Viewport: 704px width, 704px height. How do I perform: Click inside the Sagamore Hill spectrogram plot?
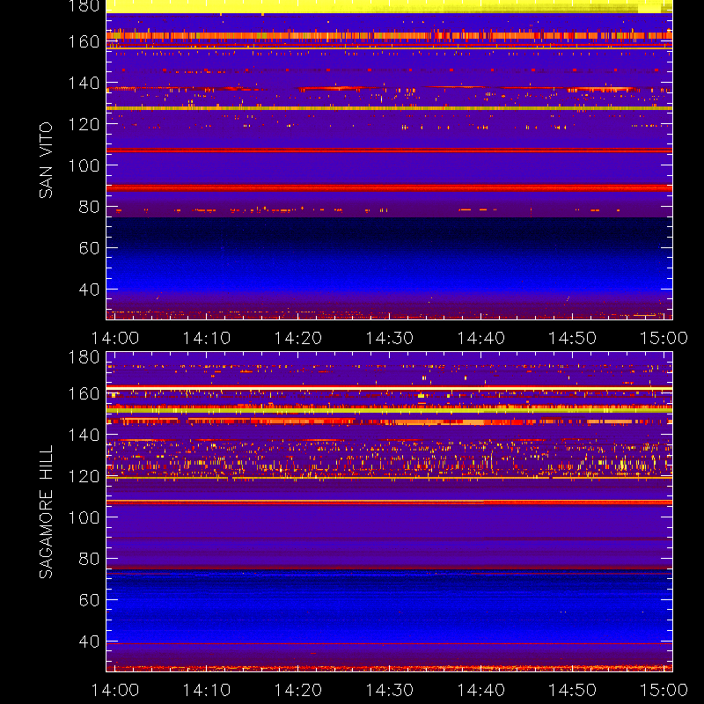point(389,512)
